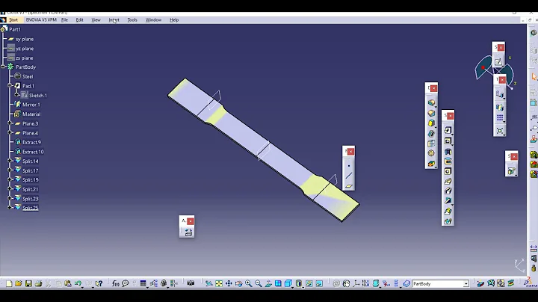This screenshot has height=302, width=538.
Task: Open the PartBody in-work object dropdown
Action: (466, 284)
